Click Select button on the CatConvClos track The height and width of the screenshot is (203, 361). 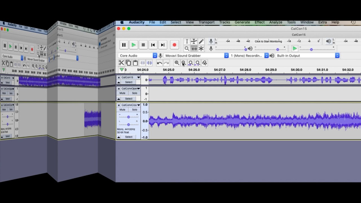129,137
